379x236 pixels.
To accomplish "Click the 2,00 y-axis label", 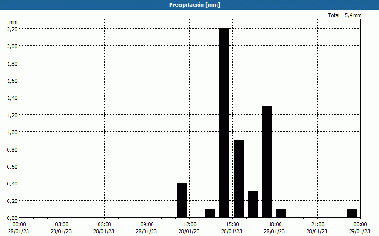I will (12, 46).
